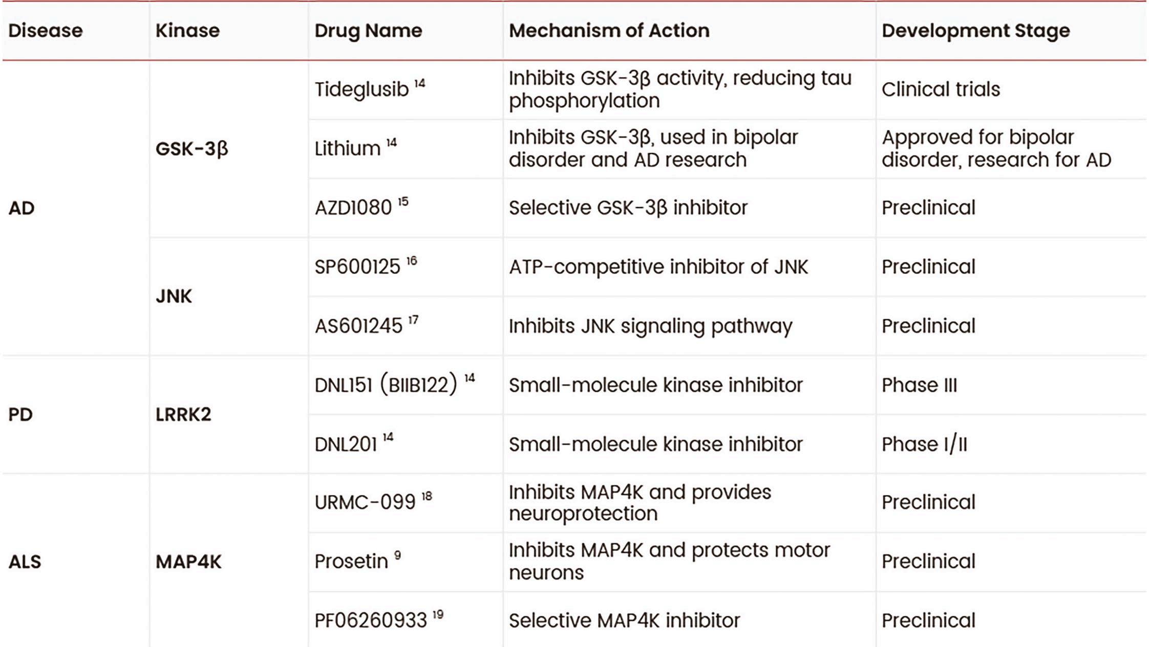Viewport: 1149px width, 647px height.
Task: Select the GSK-3β kinase cell
Action: (x=192, y=149)
